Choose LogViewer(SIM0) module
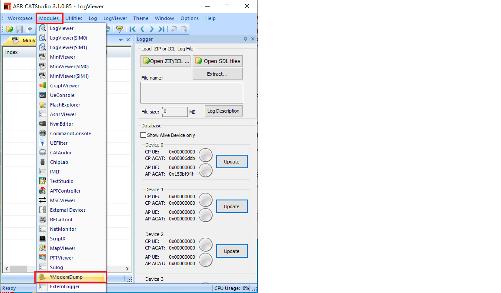This screenshot has height=293, width=501. coord(71,38)
